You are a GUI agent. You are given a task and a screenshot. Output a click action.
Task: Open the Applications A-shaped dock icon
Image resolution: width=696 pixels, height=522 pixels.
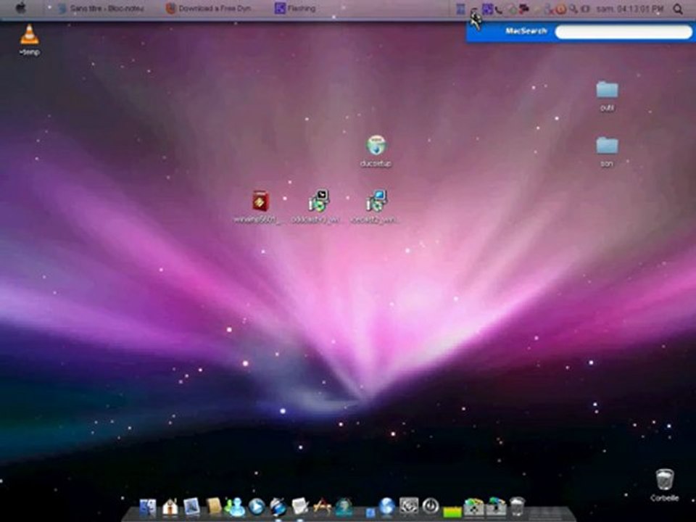click(322, 507)
